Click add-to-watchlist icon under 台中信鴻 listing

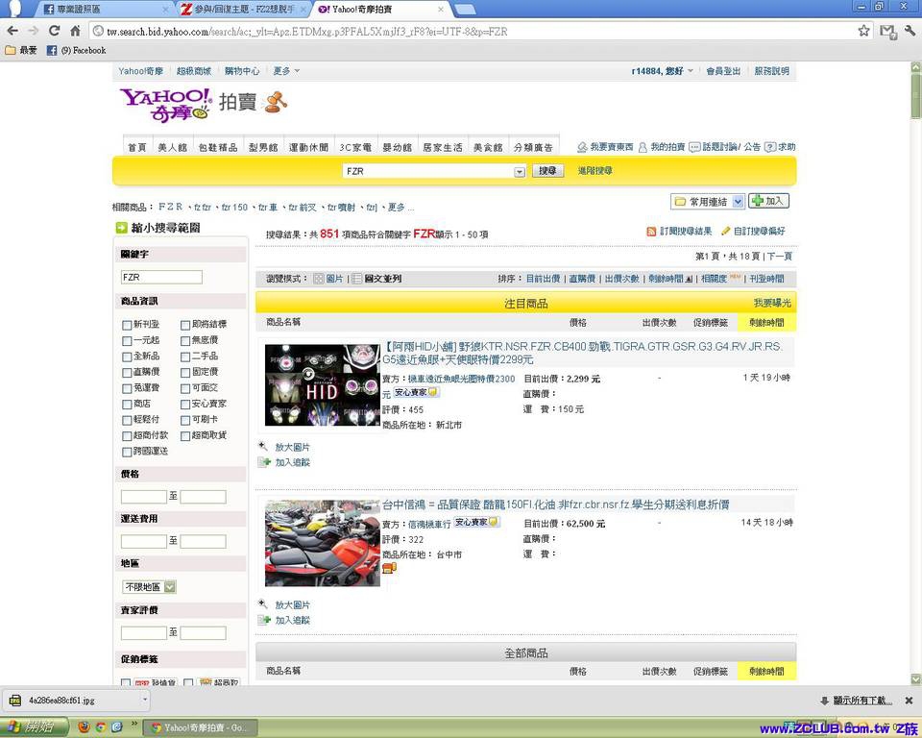coord(263,620)
